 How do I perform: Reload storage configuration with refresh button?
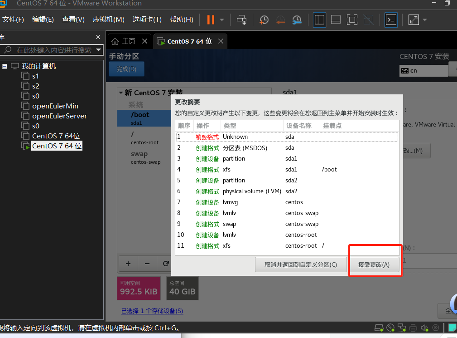[166, 264]
